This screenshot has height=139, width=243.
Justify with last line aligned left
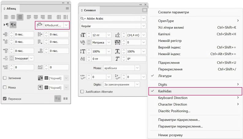coord(29,17)
